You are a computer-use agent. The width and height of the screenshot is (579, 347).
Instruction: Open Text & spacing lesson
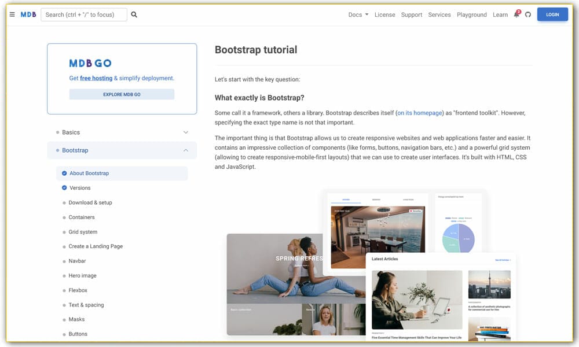(86, 305)
